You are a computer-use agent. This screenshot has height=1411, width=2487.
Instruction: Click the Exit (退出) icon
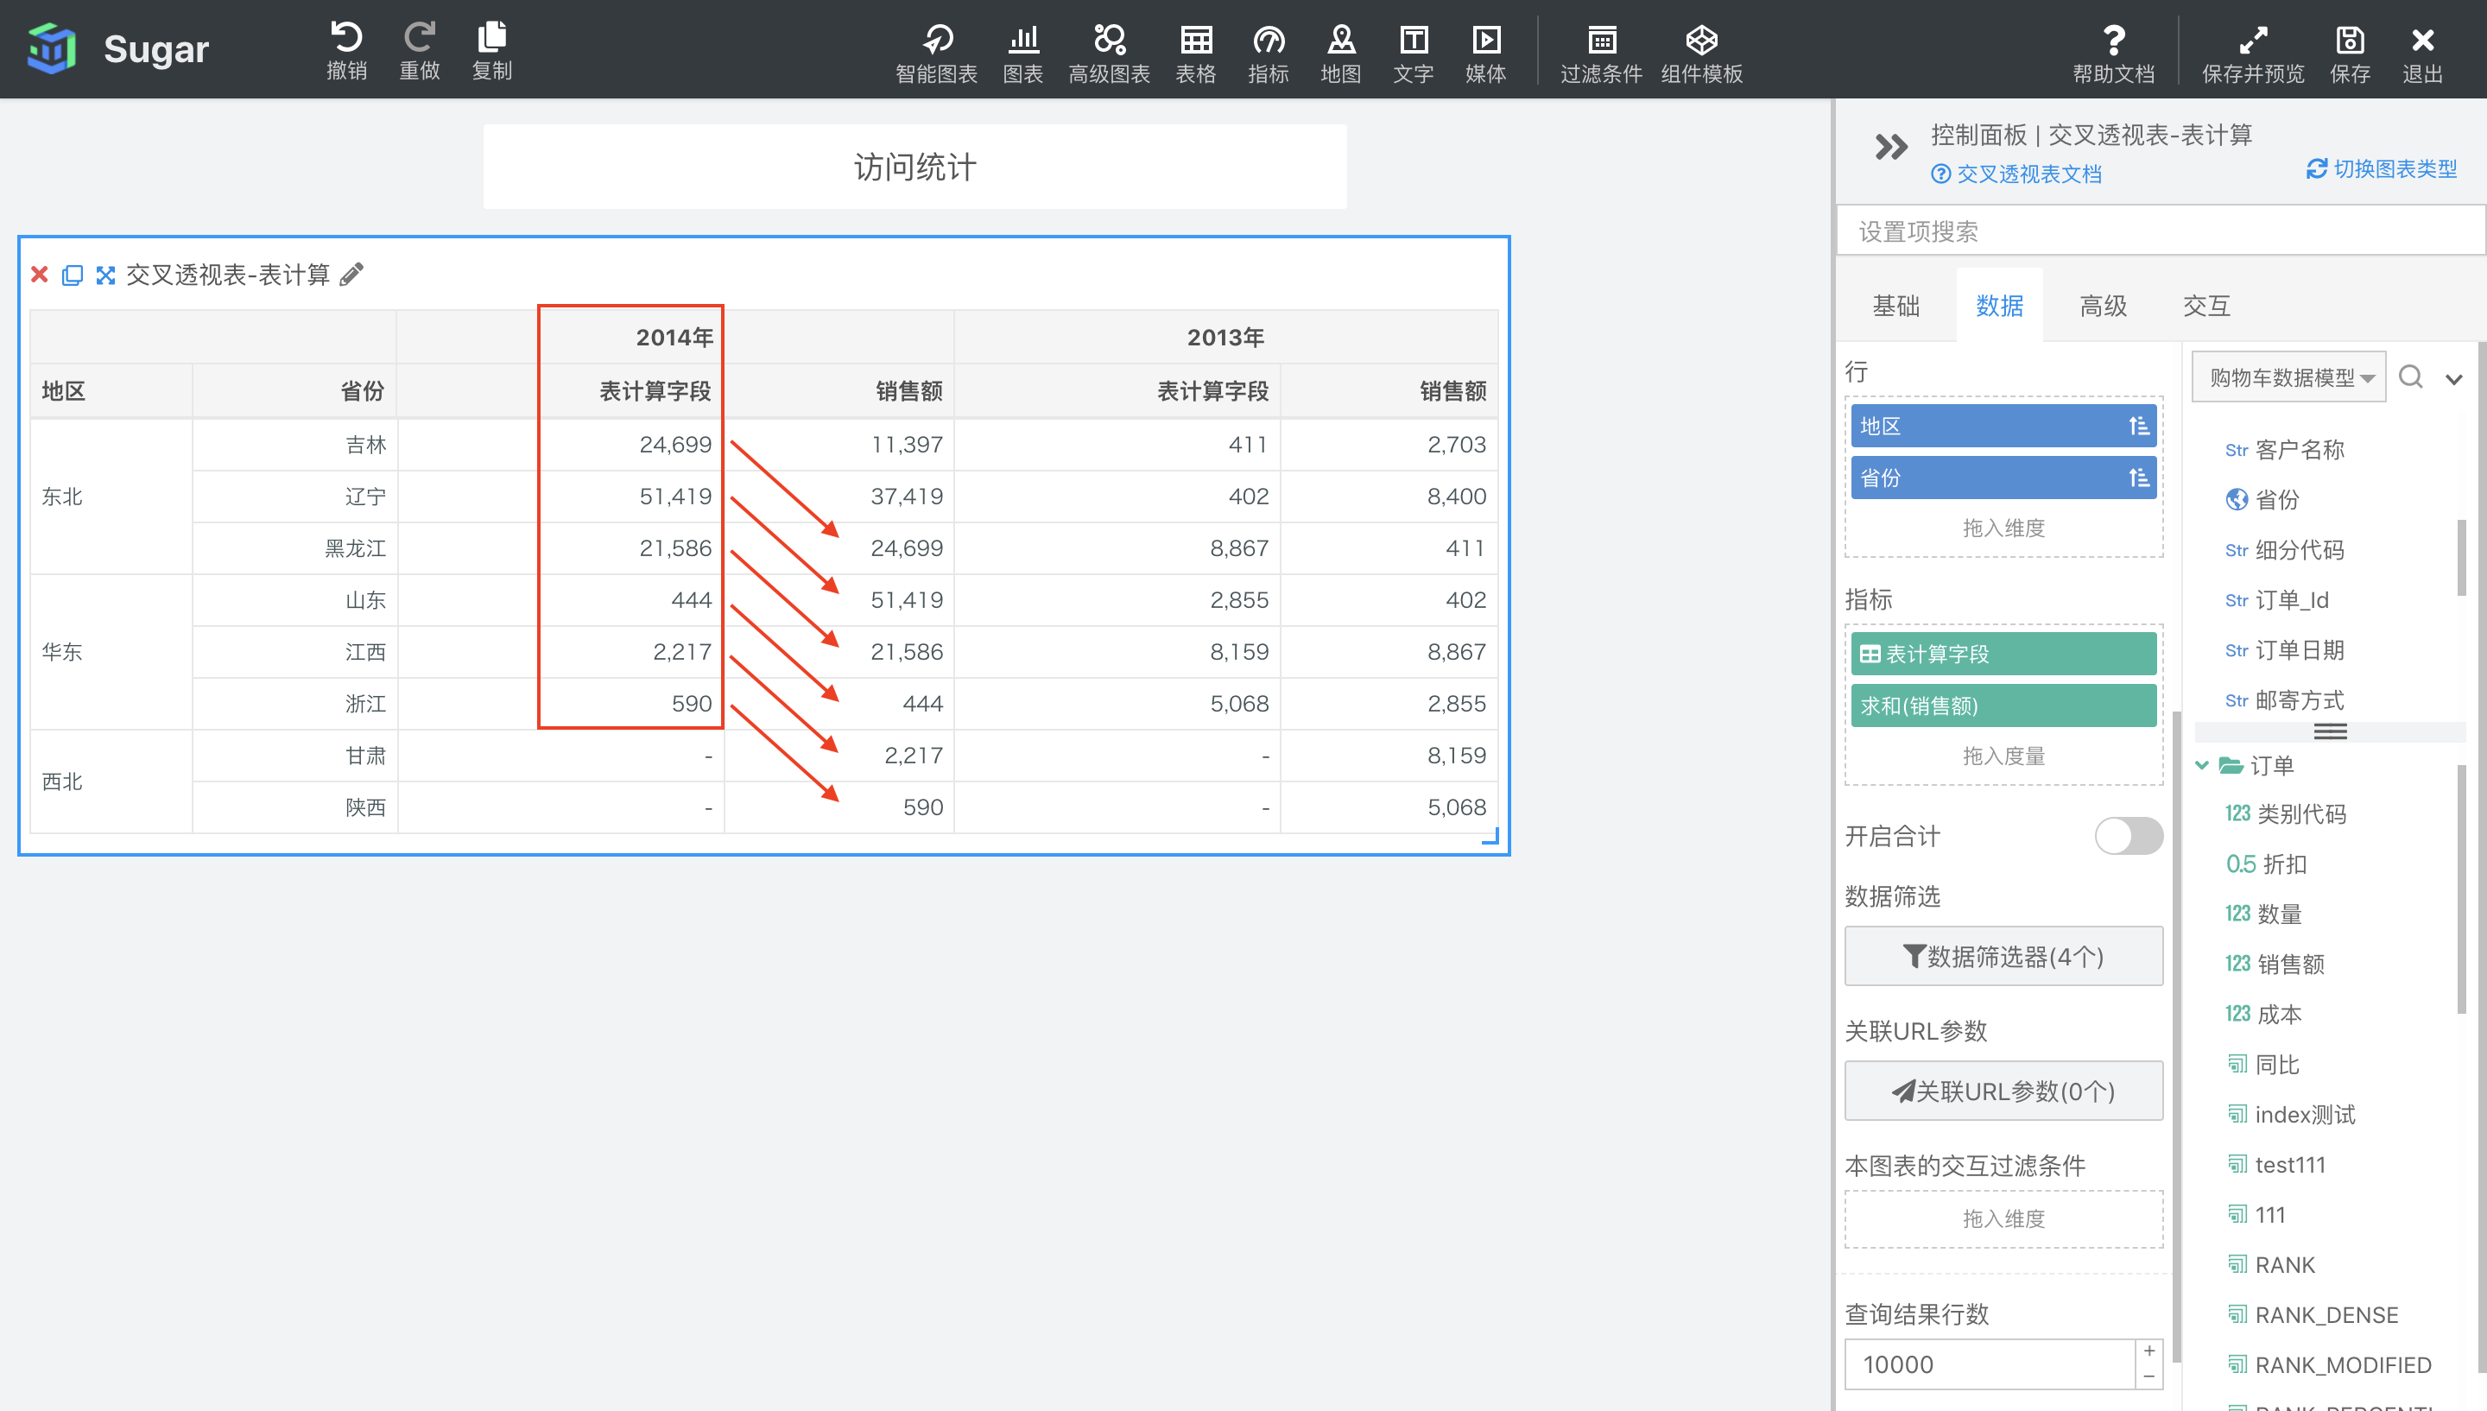[2423, 54]
